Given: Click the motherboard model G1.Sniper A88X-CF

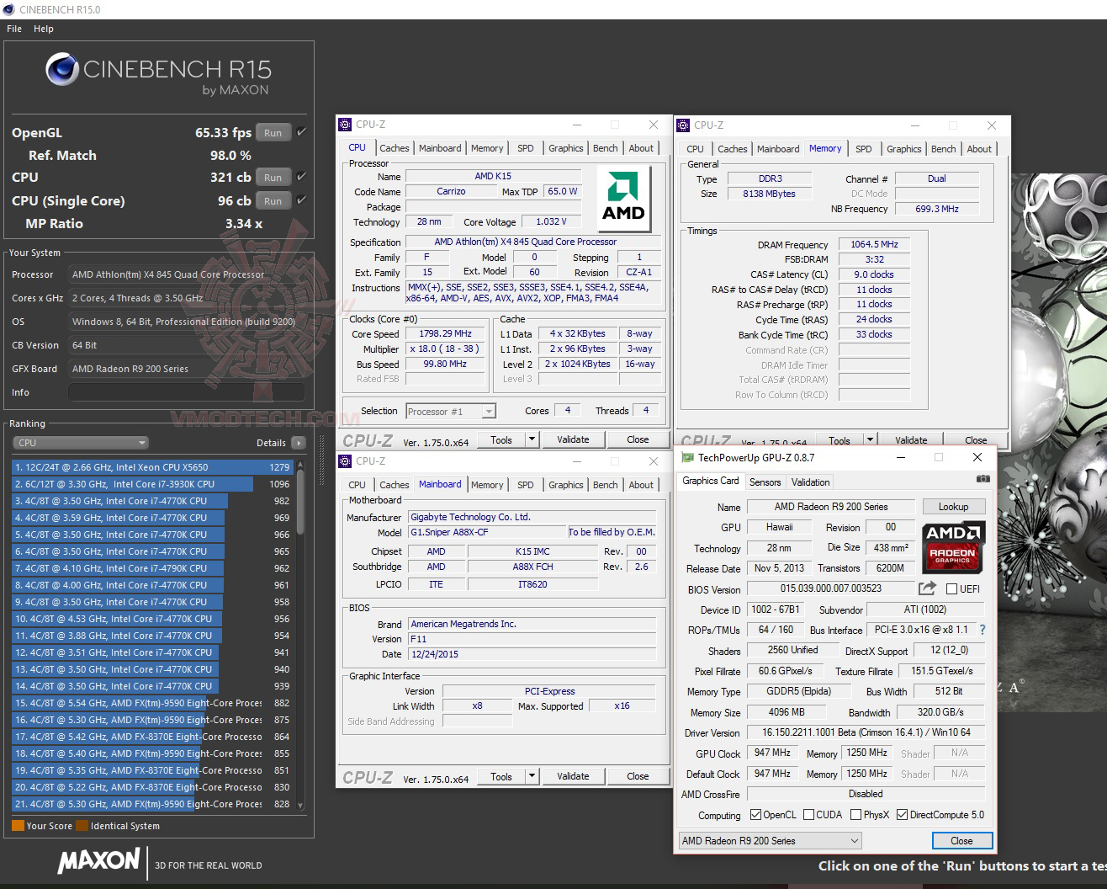Looking at the screenshot, I should [x=488, y=532].
